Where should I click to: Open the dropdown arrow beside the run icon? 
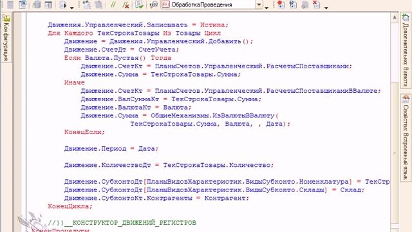pyautogui.click(x=71, y=8)
